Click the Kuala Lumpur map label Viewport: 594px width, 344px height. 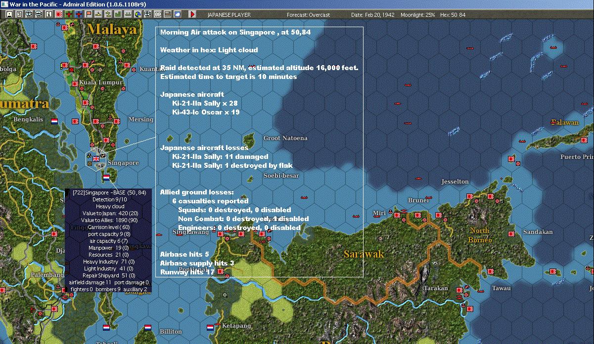click(101, 82)
